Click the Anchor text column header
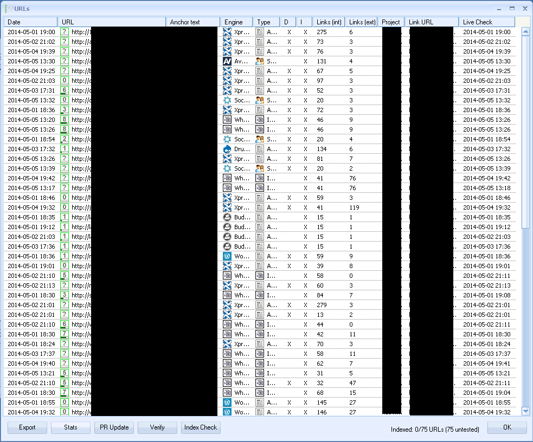The width and height of the screenshot is (533, 442). click(x=193, y=22)
